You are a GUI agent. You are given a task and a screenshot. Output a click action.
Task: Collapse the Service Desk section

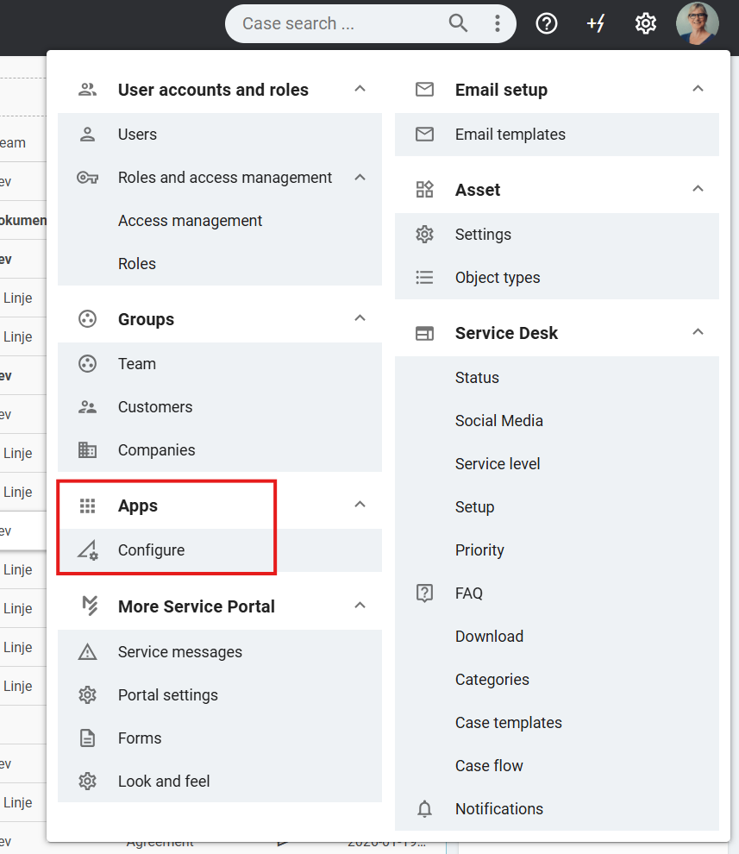698,332
